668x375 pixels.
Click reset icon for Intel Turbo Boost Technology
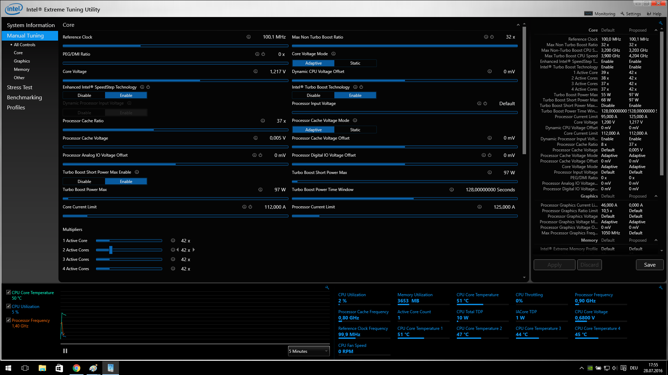(361, 87)
